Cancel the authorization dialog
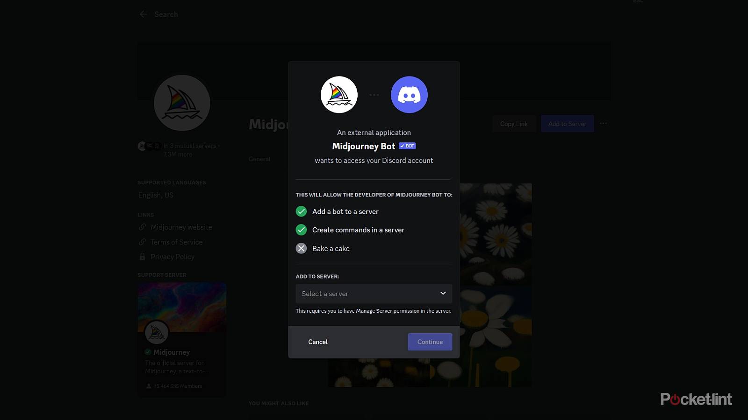 (x=318, y=342)
